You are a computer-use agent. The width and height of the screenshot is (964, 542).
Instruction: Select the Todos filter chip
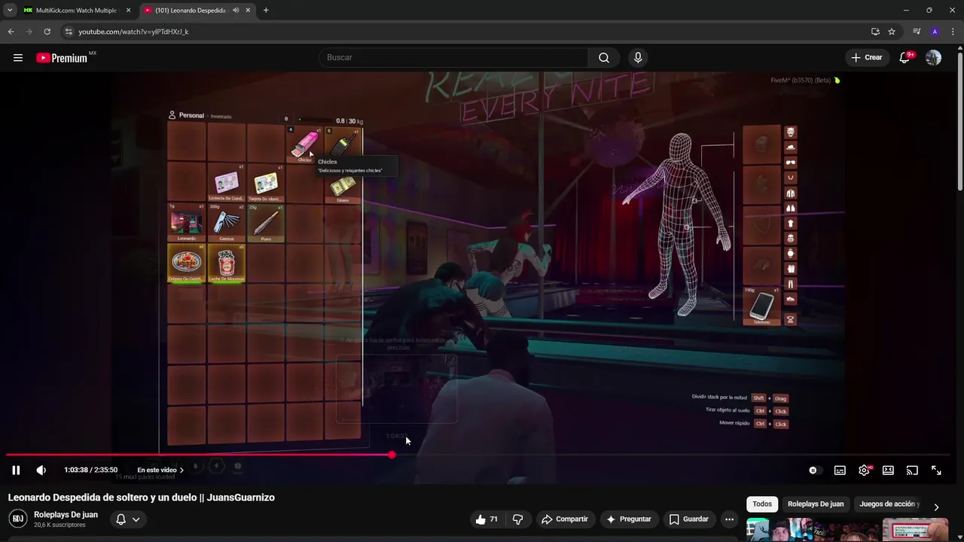coord(762,504)
